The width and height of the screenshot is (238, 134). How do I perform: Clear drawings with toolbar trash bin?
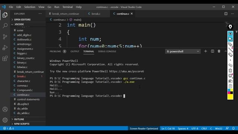[230, 70]
